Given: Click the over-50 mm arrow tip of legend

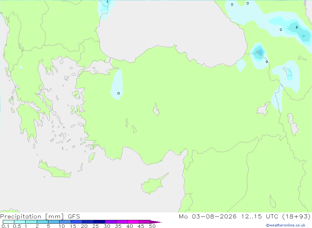Looking at the screenshot, I should [x=156, y=222].
